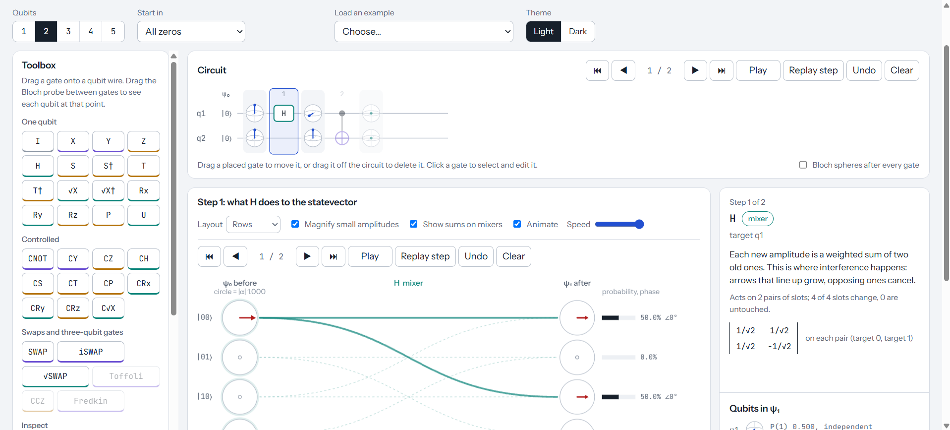This screenshot has width=950, height=430.
Task: Click the Toolbox panel scrollbar
Action: click(x=173, y=188)
